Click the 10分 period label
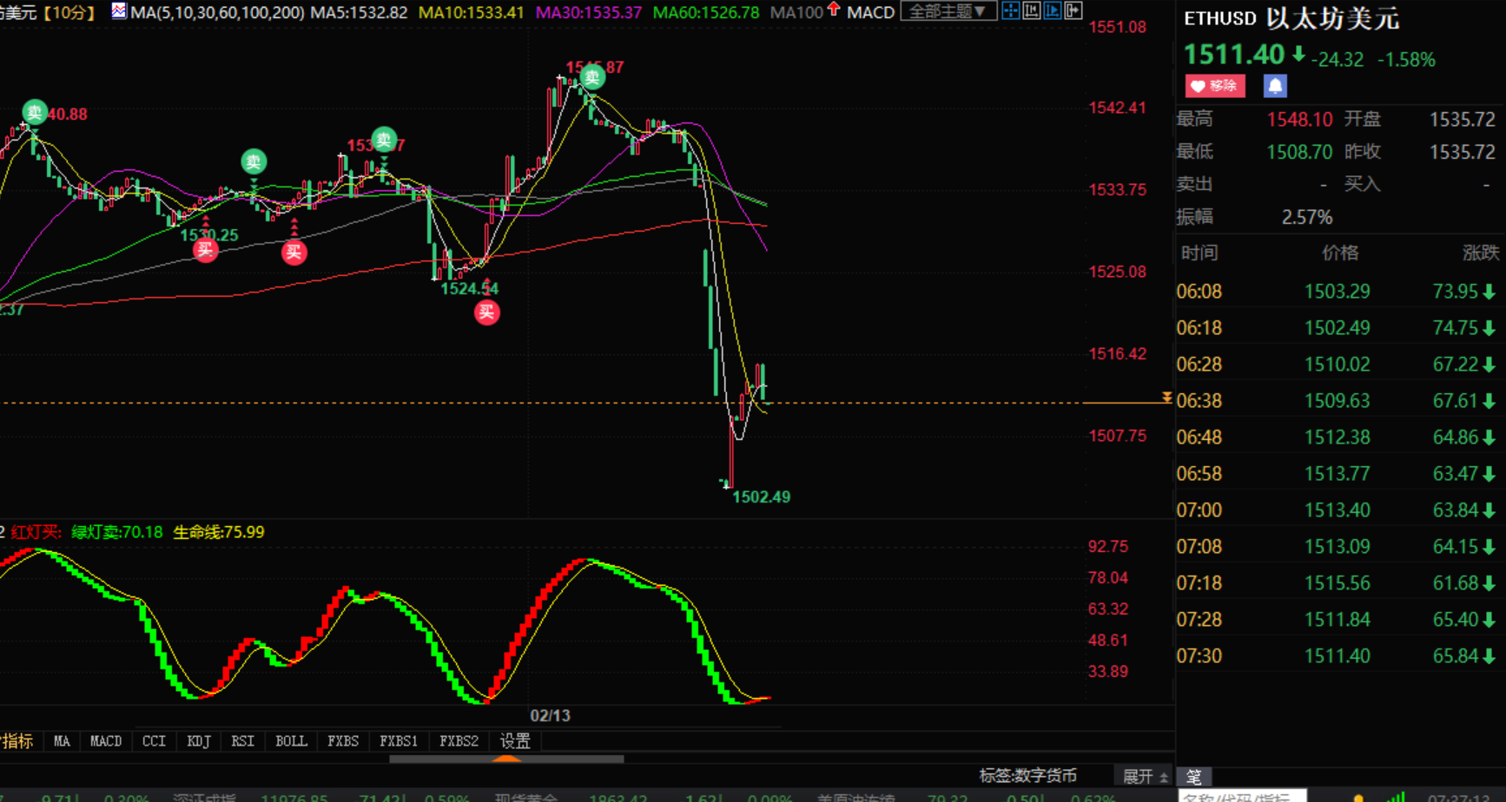The width and height of the screenshot is (1506, 802). pos(69,12)
